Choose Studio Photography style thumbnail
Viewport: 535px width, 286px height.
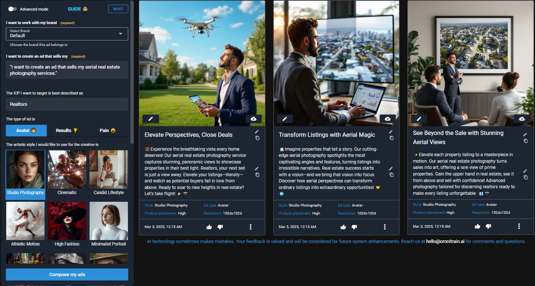tap(25, 175)
